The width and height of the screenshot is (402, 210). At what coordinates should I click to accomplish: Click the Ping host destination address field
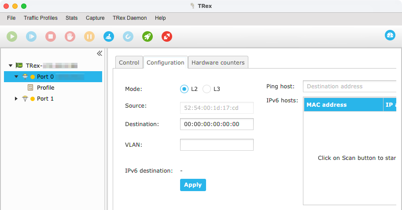coord(350,87)
